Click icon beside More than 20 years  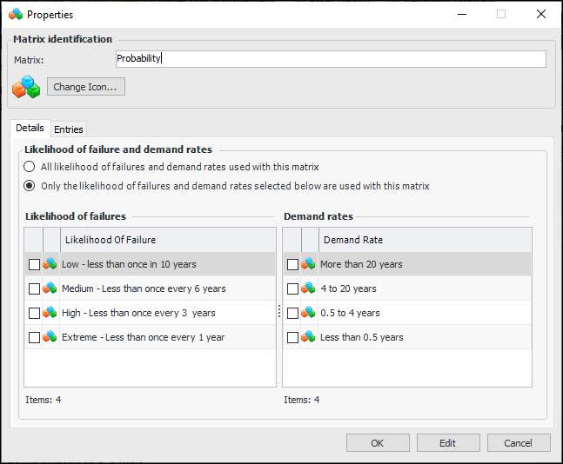tap(309, 264)
